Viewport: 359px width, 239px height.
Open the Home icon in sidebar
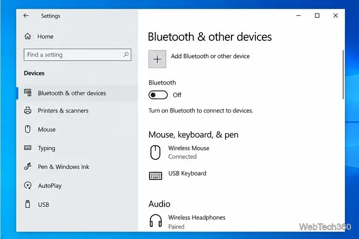(x=28, y=36)
